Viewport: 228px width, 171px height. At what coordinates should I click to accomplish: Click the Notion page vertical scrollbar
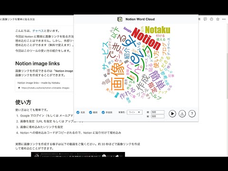227,76
